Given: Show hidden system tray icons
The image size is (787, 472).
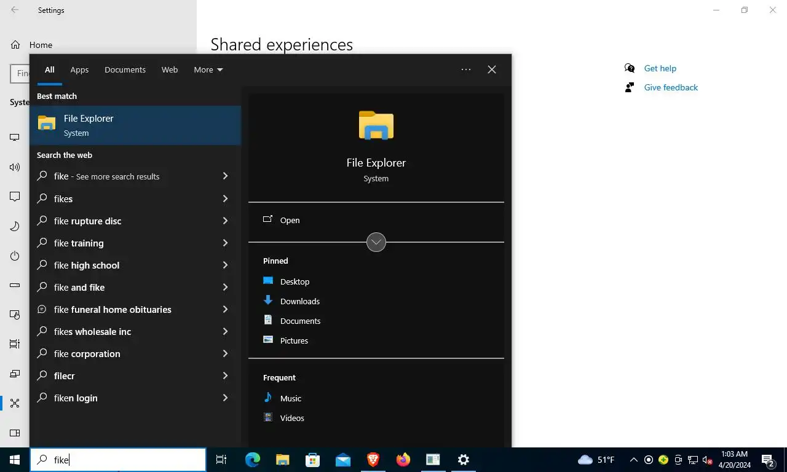Looking at the screenshot, I should click(634, 460).
